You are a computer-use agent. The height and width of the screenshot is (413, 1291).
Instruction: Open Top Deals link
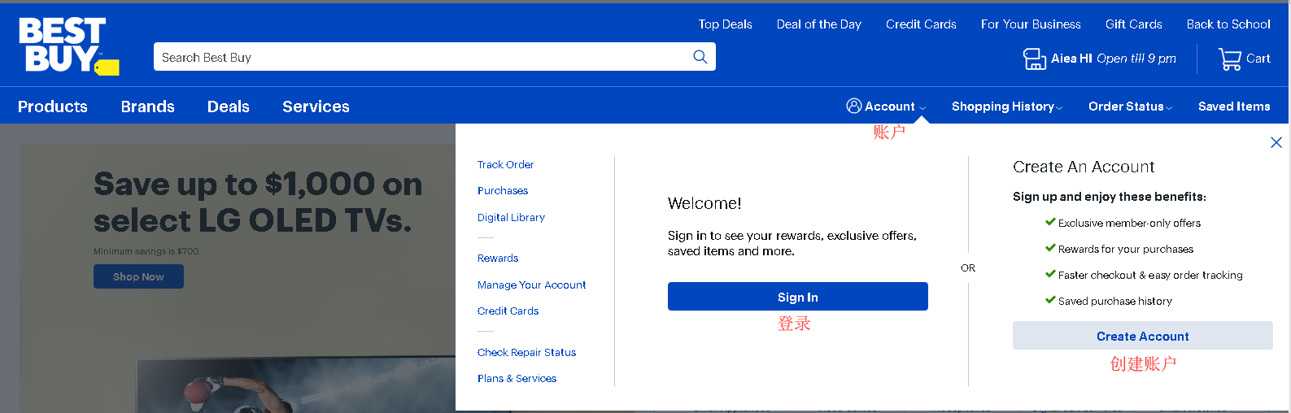pos(725,24)
